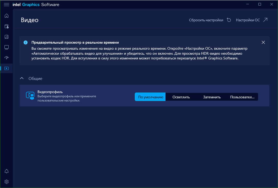Select the Video section play icon
Screen dimensions: 278x188
(7, 68)
